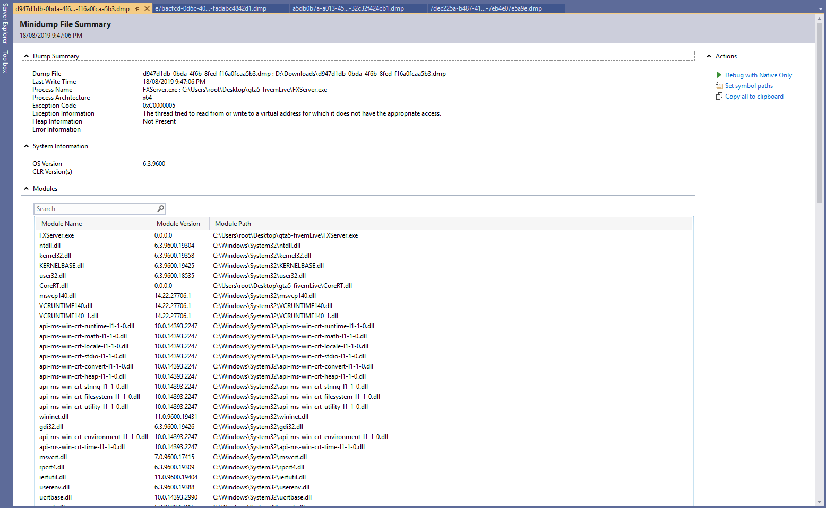Click the green debug arrow icon
This screenshot has height=508, width=826.
(720, 75)
